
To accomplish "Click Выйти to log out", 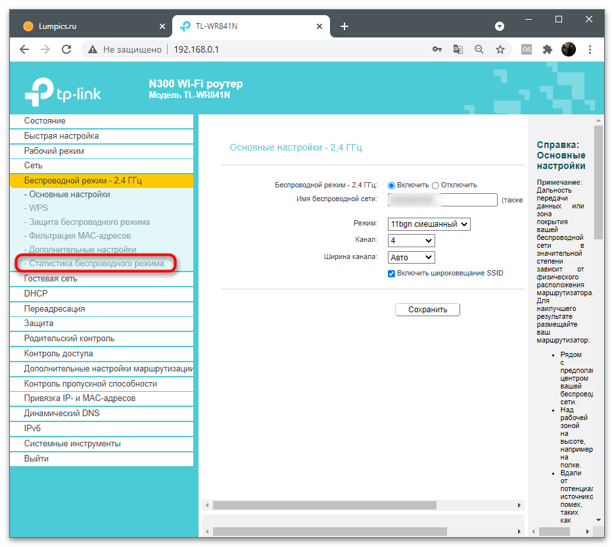I will point(101,459).
